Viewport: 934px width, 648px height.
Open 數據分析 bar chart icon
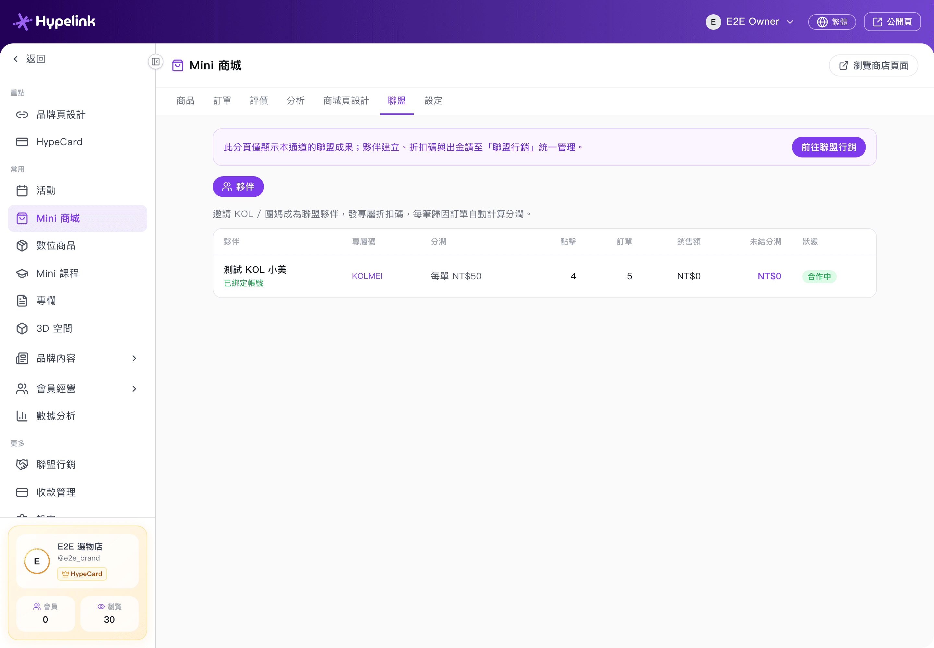(22, 416)
